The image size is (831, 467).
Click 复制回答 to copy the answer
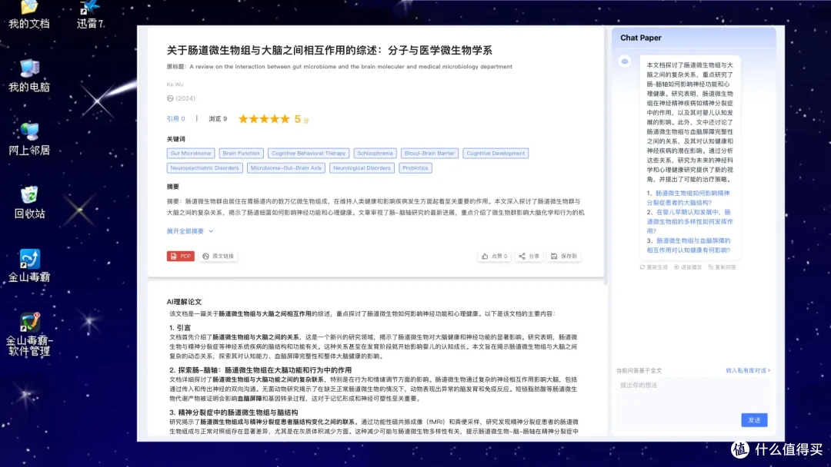tap(722, 267)
